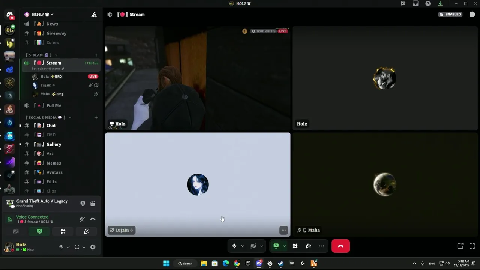Screen dimensions: 480x270
Task: Open the invite members icon beside HOLZ header
Action: tap(94, 15)
